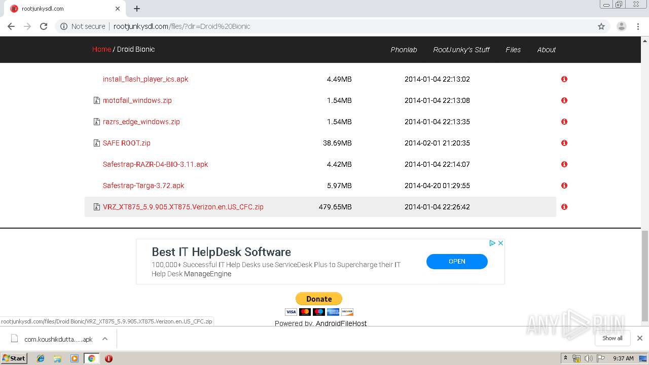Click the 2014-04-20 01:29:55 date cell
The height and width of the screenshot is (365, 649).
[437, 186]
